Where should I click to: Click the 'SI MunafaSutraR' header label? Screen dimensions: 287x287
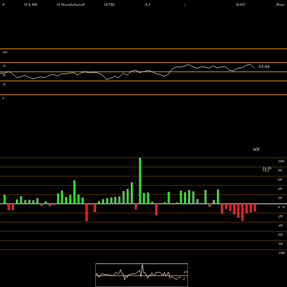click(x=71, y=5)
